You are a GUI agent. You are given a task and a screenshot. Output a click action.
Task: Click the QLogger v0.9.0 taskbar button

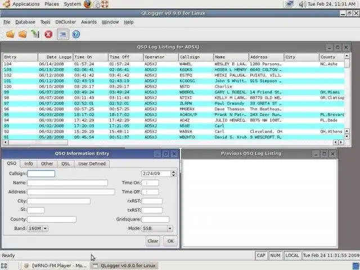124,265
